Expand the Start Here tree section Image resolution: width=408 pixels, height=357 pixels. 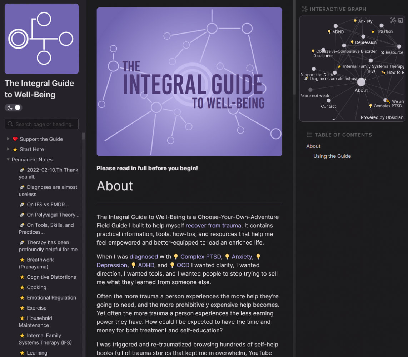(8, 149)
